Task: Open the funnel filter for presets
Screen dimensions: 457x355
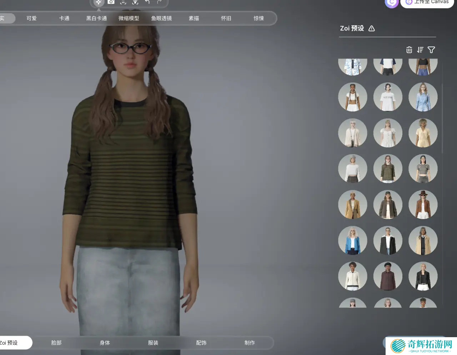Action: (x=431, y=50)
